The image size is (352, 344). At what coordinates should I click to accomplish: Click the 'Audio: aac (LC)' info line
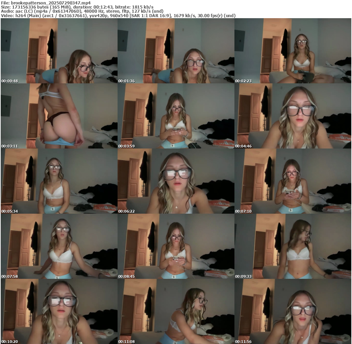click(82, 11)
